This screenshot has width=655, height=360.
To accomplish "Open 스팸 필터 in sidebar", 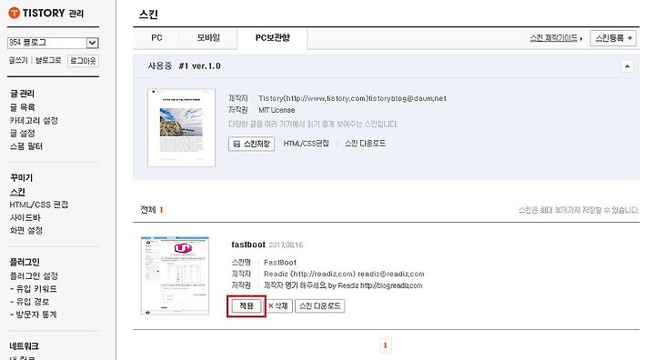I will (x=26, y=146).
